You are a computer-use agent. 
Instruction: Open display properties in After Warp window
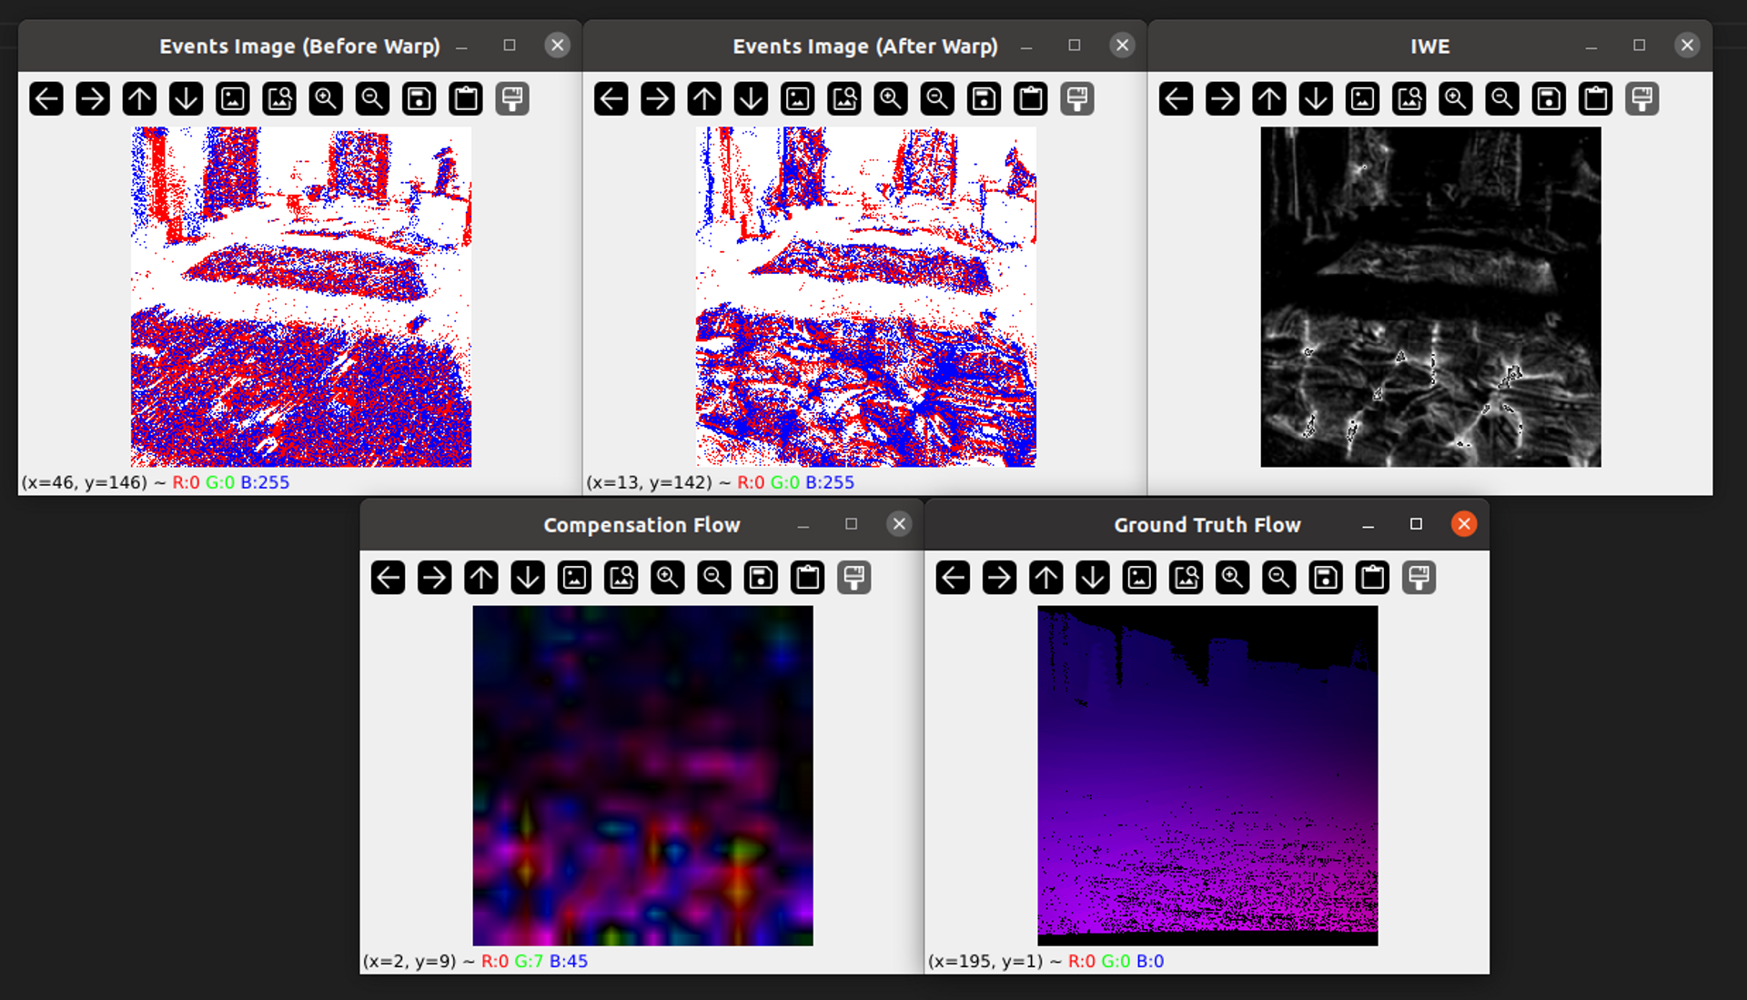point(1077,98)
